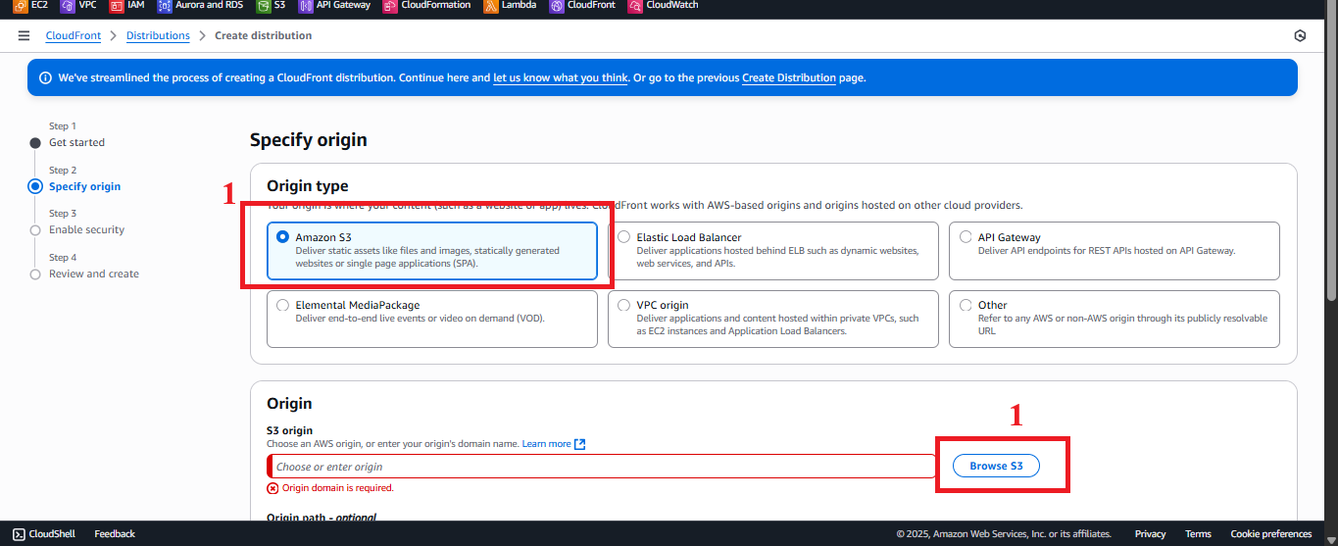Toggle the hamburger navigation menu
The image size is (1338, 546).
pyautogui.click(x=24, y=35)
